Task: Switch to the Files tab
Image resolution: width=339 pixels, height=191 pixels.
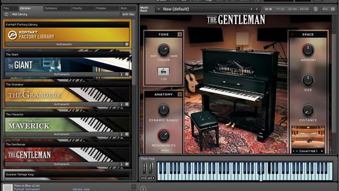Action: pyautogui.click(x=10, y=8)
